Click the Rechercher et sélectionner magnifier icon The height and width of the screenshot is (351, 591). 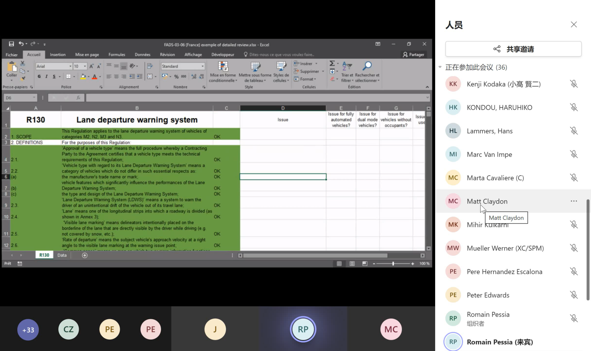tap(367, 67)
